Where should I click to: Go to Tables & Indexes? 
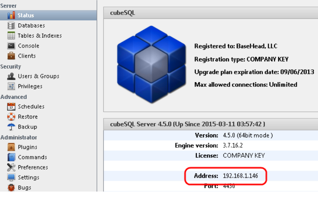(40, 35)
